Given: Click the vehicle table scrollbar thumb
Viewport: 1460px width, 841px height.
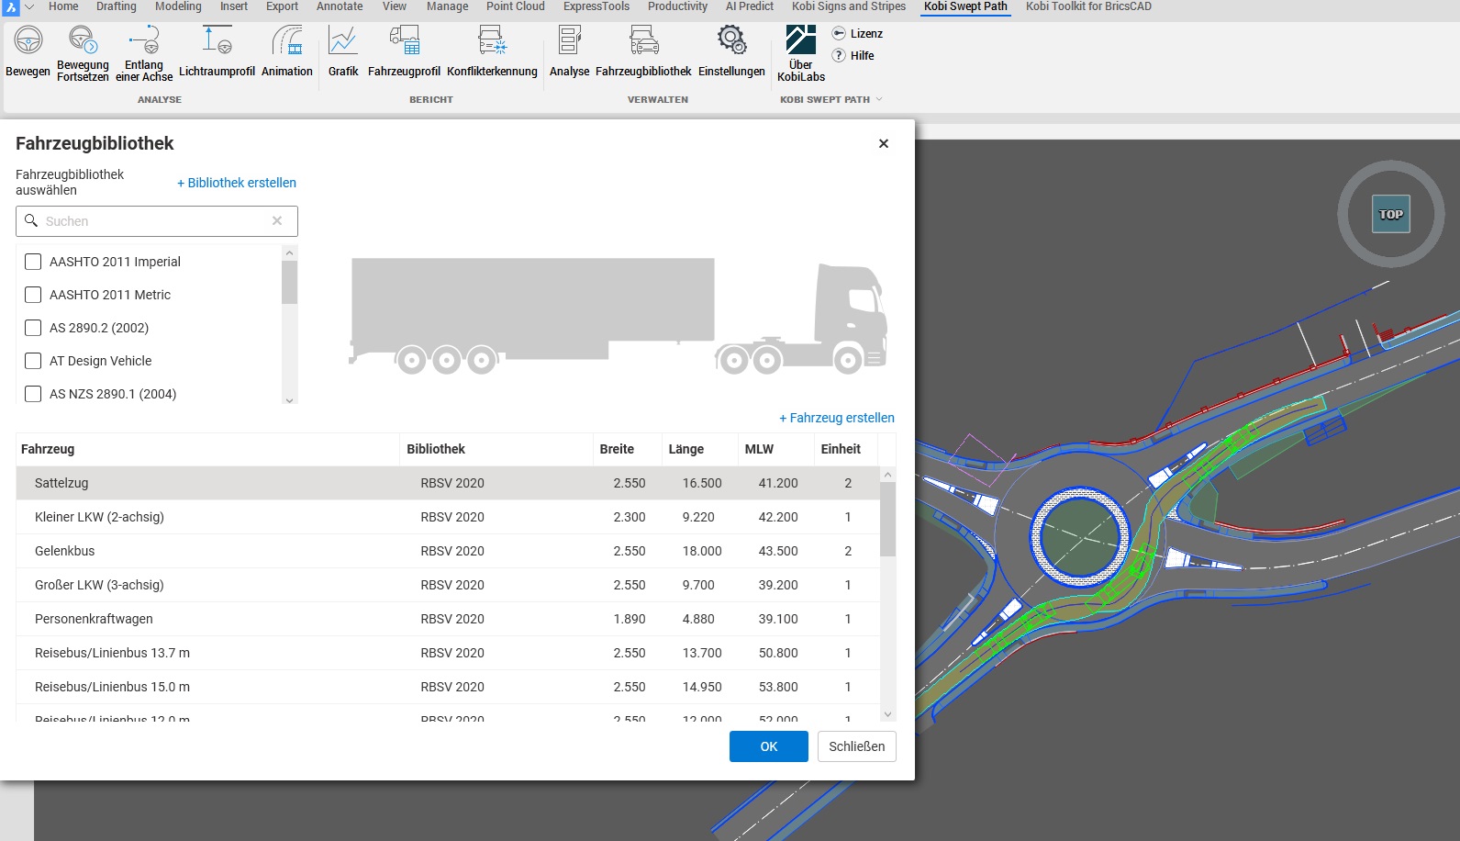Looking at the screenshot, I should pos(887,519).
